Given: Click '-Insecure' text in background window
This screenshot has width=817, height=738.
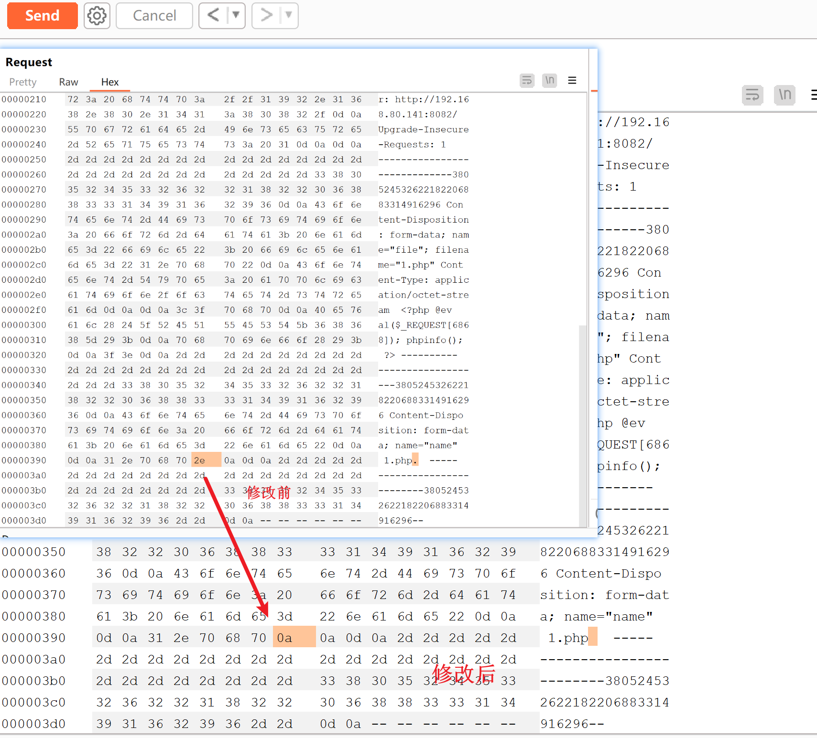Looking at the screenshot, I should coord(633,165).
